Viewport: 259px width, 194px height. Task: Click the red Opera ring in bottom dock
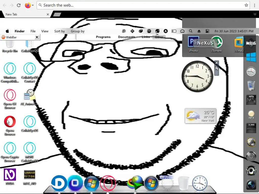tap(108, 183)
